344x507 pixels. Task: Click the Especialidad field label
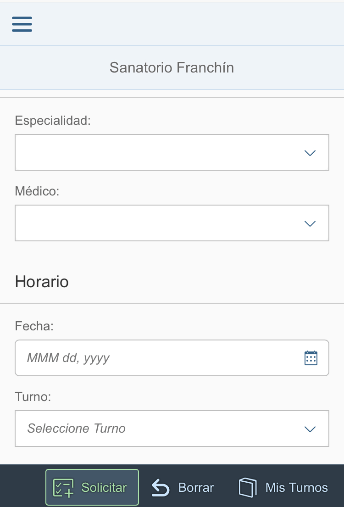53,121
